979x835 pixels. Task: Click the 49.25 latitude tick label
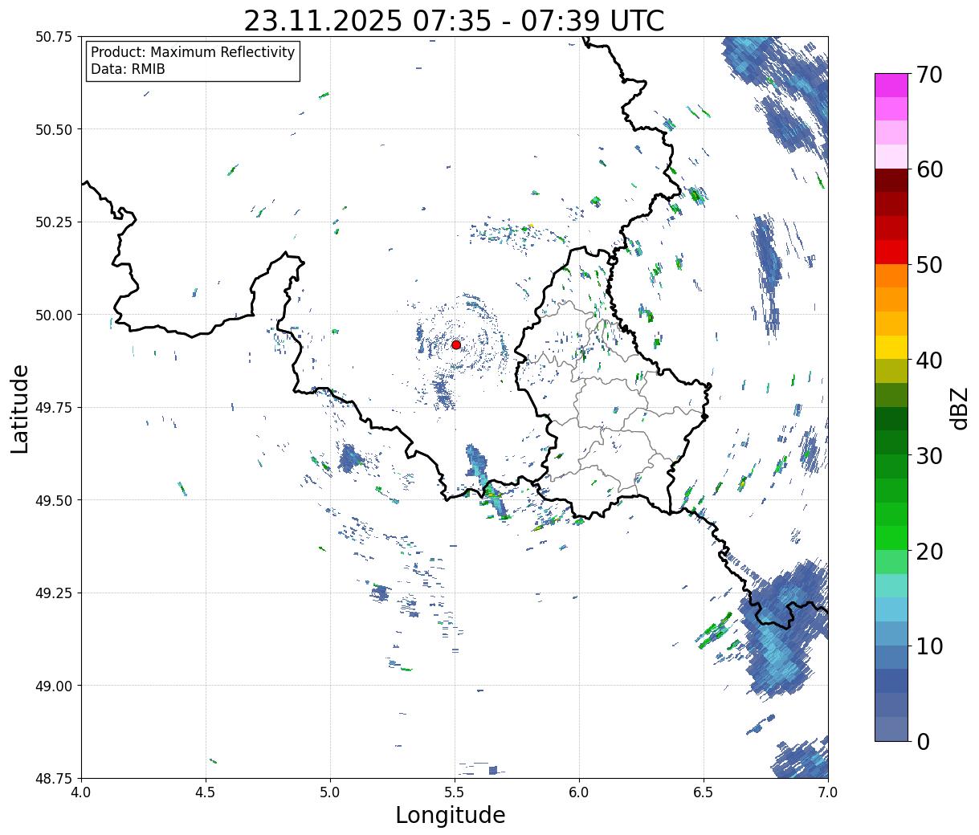pos(54,593)
